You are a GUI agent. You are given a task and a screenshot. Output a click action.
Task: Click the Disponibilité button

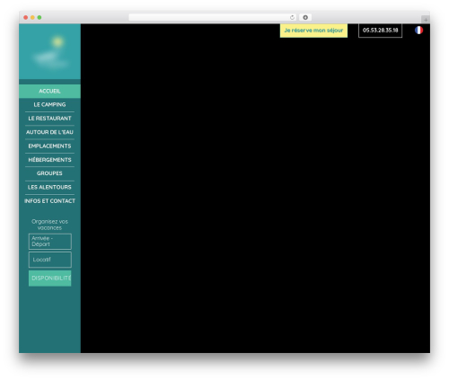(x=50, y=278)
